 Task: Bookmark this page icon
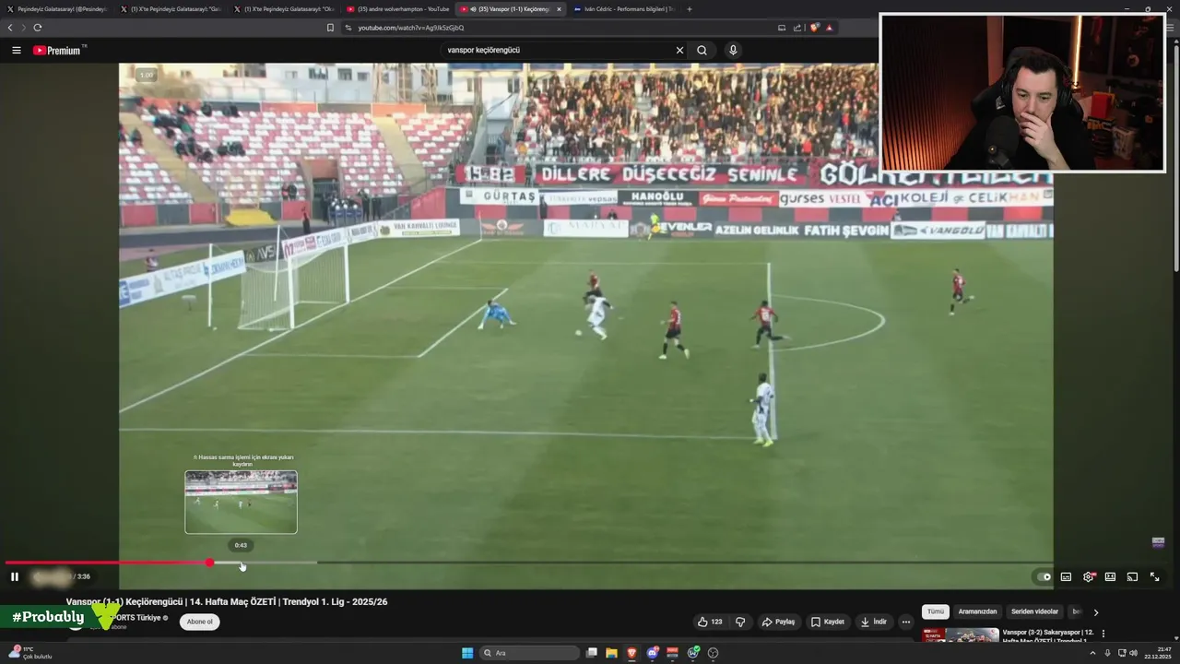tap(330, 28)
